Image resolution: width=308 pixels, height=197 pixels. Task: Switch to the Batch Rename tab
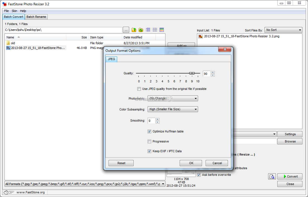click(x=36, y=17)
